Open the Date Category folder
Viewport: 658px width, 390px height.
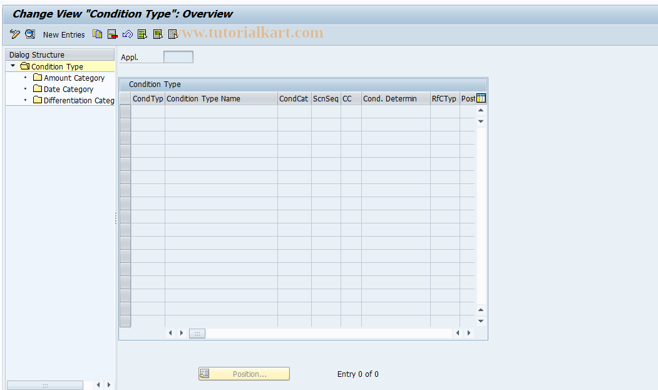pyautogui.click(x=68, y=89)
